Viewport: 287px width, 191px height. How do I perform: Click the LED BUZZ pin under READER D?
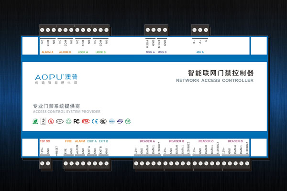[x=247, y=148]
